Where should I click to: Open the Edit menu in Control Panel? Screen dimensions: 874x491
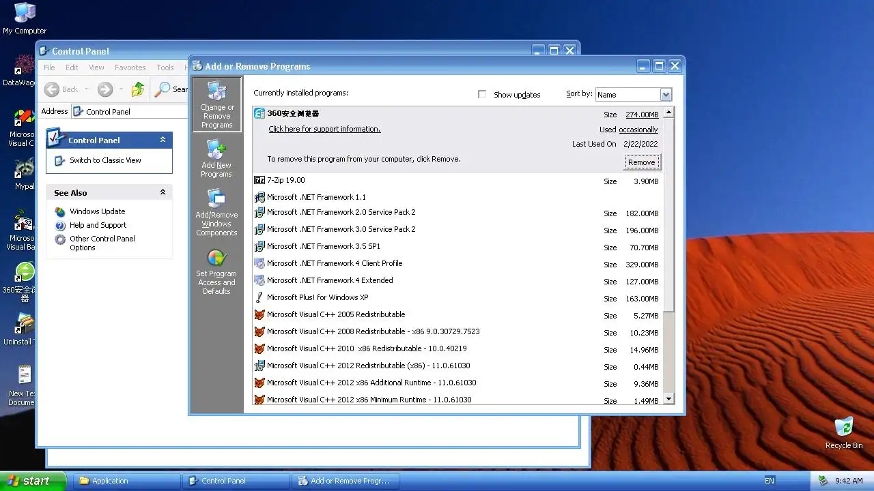[72, 68]
